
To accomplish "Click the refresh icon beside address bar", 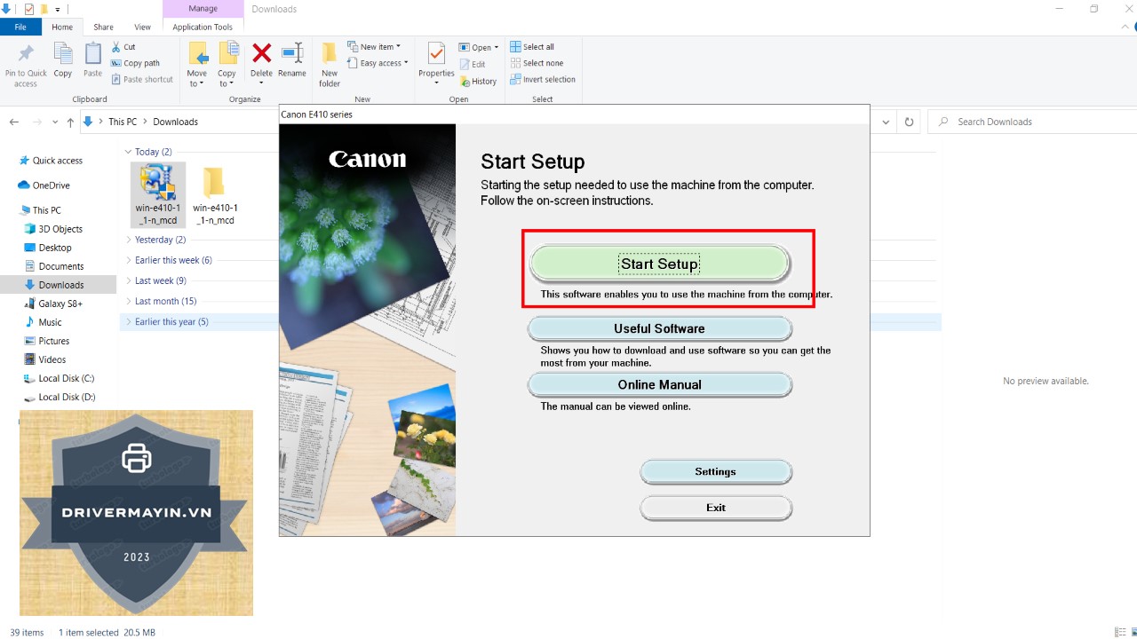I will pos(909,122).
